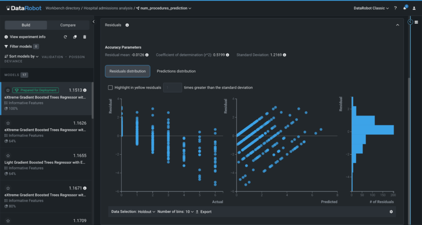
Task: Click info icon next to Residuals title
Action: (127, 25)
